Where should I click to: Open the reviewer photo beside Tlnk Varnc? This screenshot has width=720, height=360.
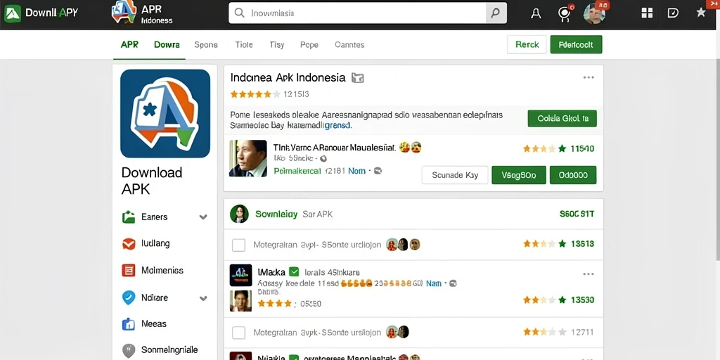click(248, 158)
